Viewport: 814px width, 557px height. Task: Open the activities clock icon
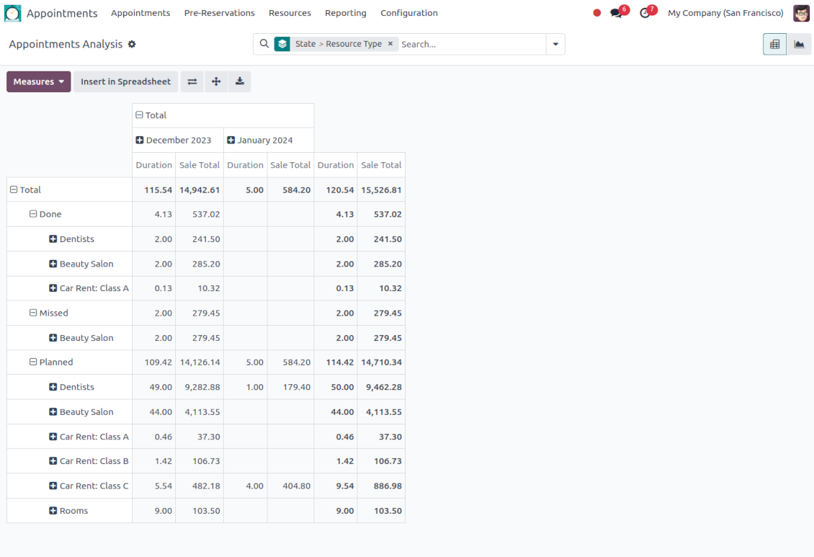pyautogui.click(x=645, y=13)
